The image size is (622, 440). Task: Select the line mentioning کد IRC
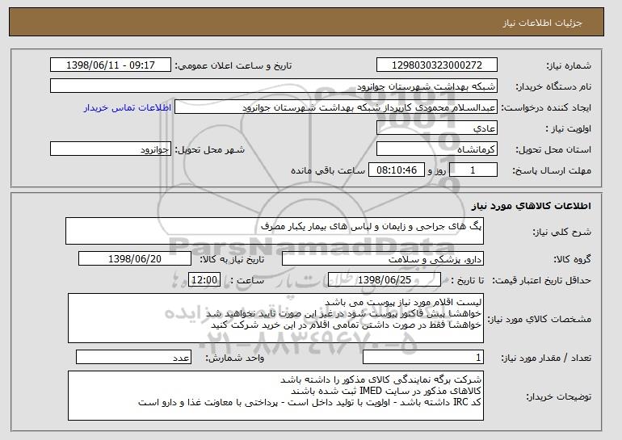click(x=310, y=402)
